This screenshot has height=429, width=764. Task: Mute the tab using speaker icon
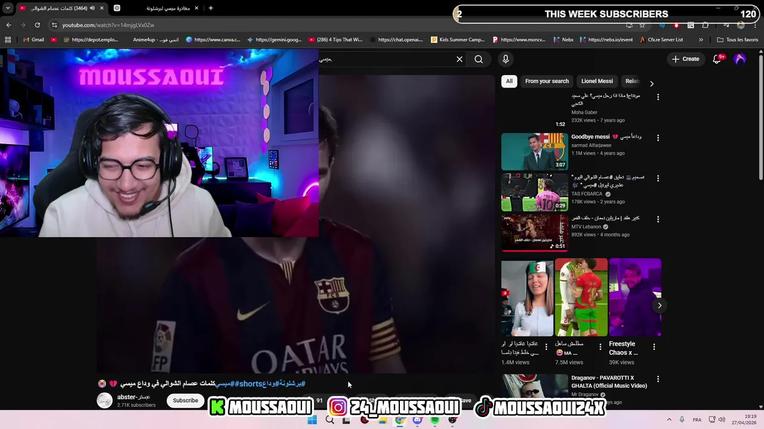point(92,8)
